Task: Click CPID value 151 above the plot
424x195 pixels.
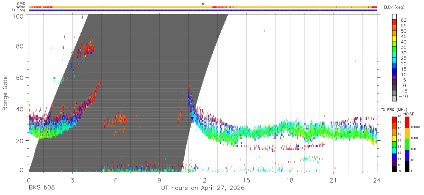Action: 203,4
